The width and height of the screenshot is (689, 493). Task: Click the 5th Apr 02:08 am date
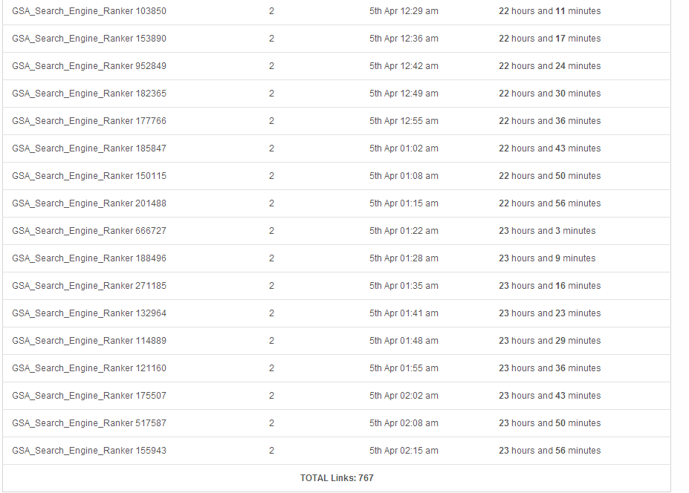(404, 423)
